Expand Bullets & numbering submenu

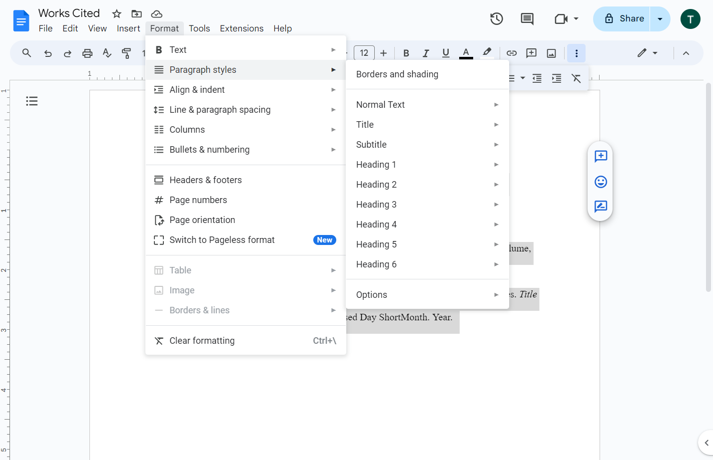pyautogui.click(x=246, y=150)
